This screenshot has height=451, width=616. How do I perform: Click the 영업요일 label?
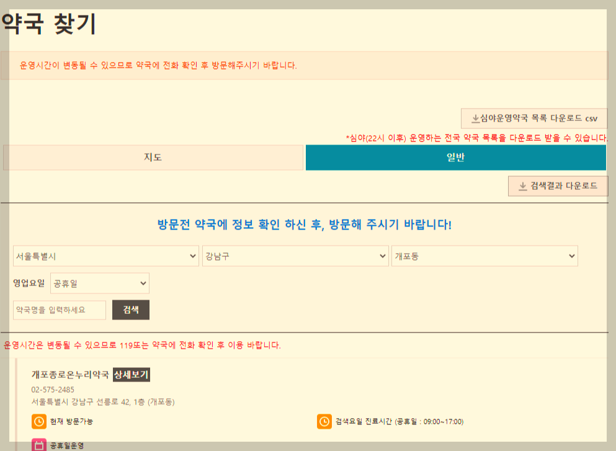(x=29, y=284)
